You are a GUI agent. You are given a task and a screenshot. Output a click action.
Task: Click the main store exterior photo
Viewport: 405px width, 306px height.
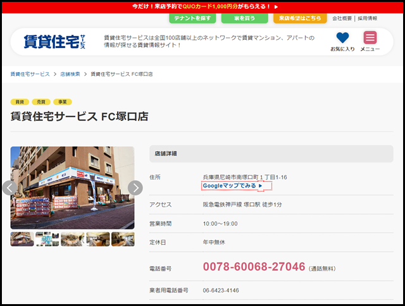pyautogui.click(x=72, y=188)
